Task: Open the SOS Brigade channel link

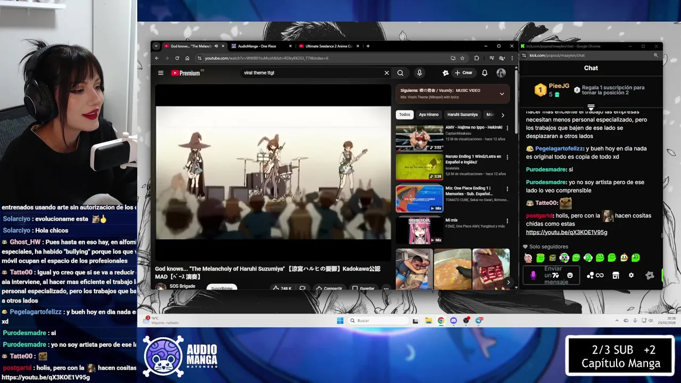Action: point(182,286)
